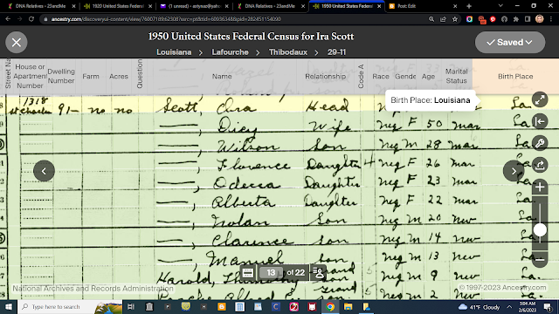Select the Relationship column header
The image size is (559, 314).
(325, 76)
